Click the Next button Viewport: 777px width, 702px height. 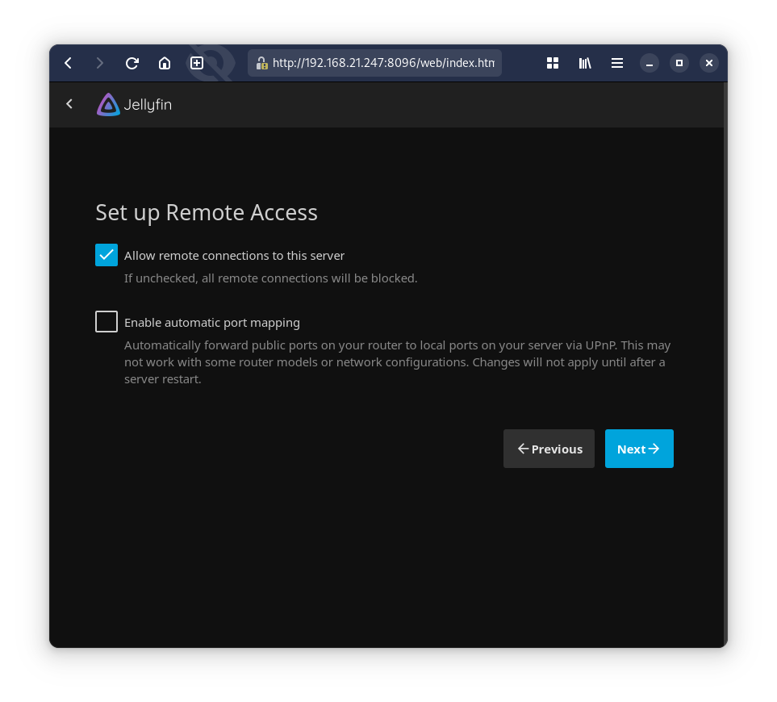coord(639,449)
